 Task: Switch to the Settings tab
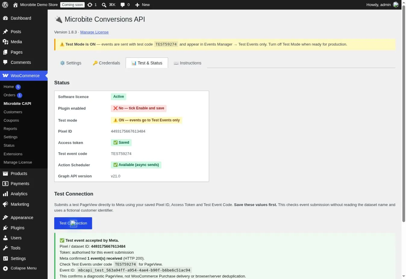point(71,63)
